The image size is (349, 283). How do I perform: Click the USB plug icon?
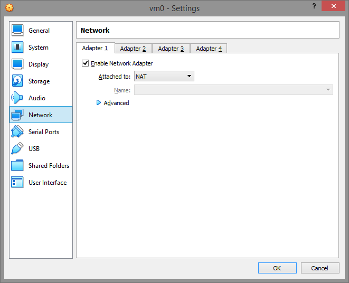(x=18, y=149)
